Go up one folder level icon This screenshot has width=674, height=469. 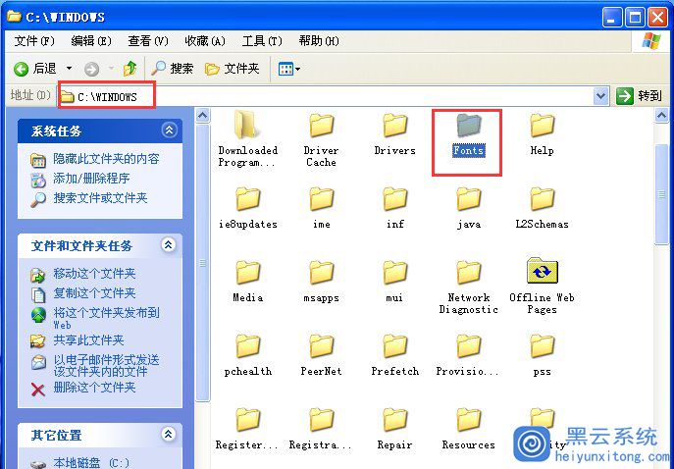tap(130, 69)
